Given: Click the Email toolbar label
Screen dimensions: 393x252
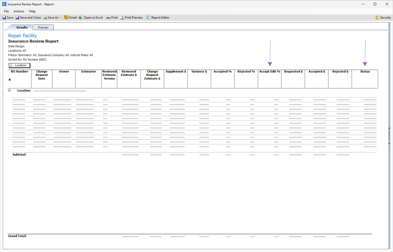Looking at the screenshot, I should point(73,17).
